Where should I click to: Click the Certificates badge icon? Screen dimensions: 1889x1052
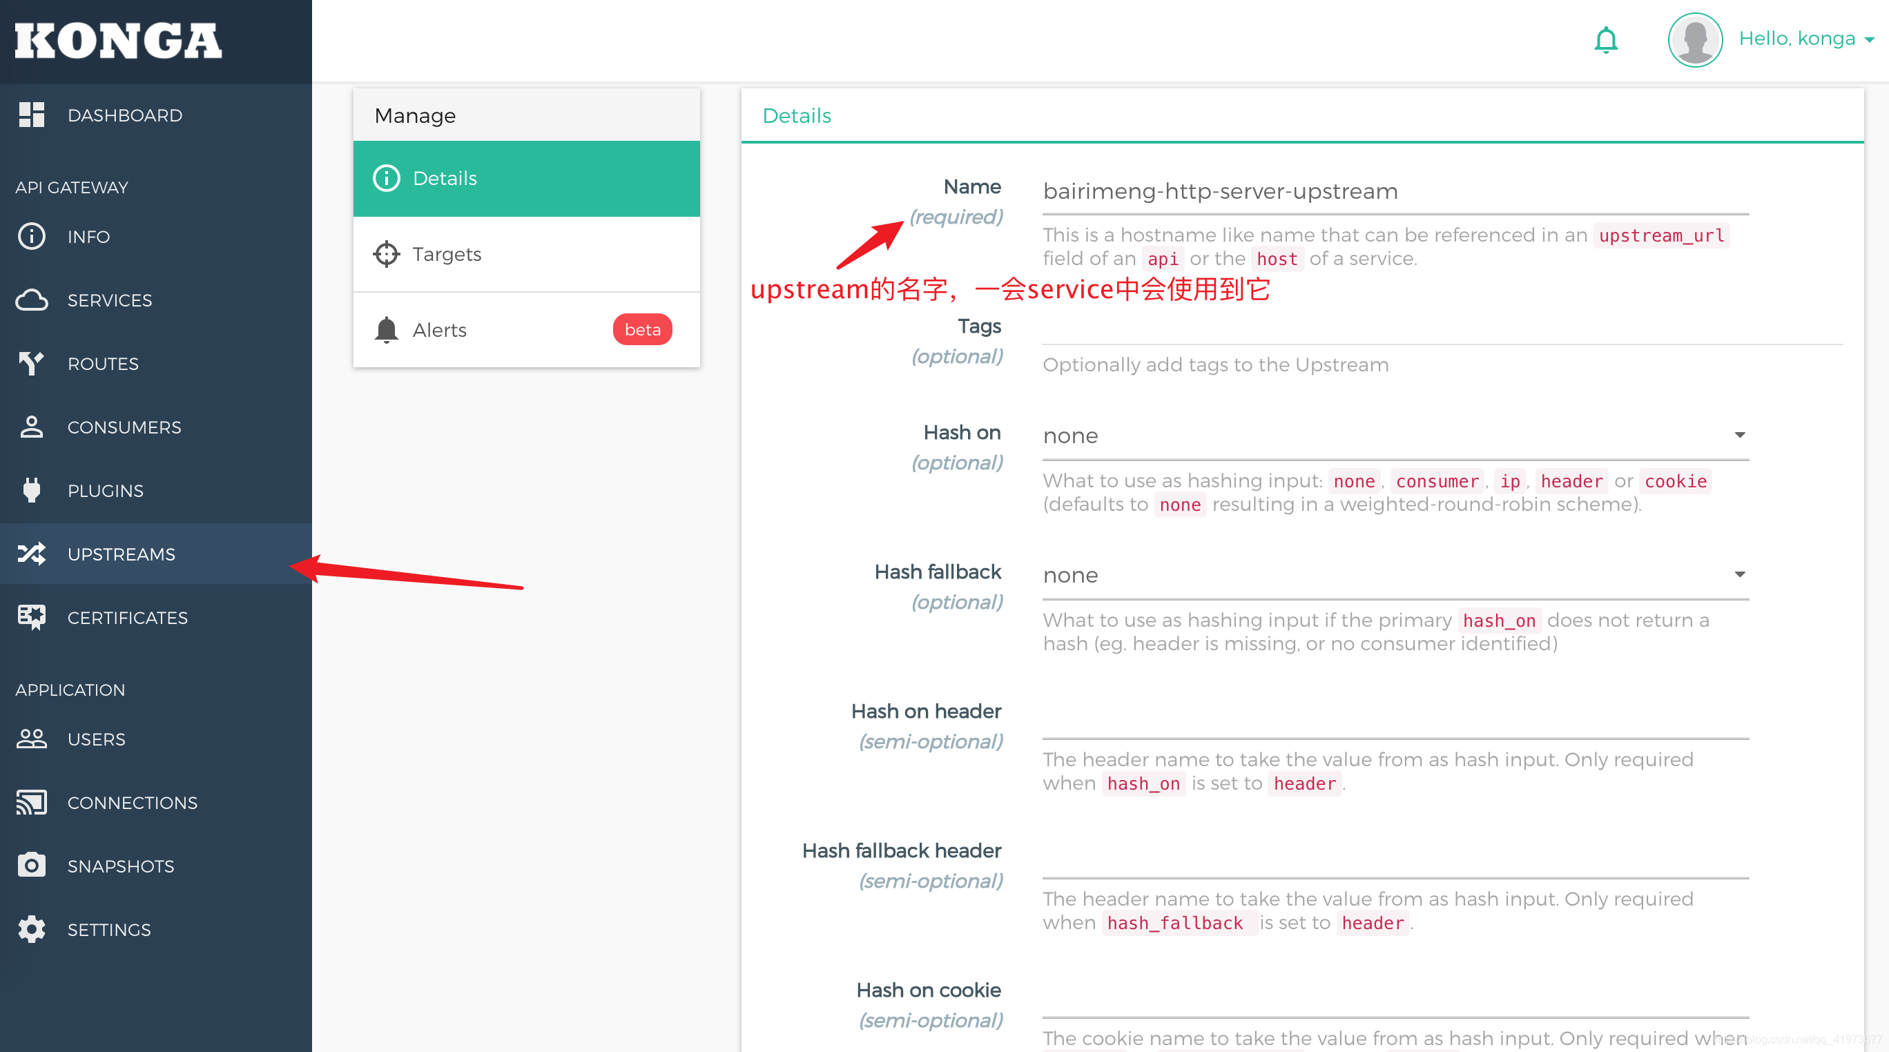pyautogui.click(x=32, y=617)
